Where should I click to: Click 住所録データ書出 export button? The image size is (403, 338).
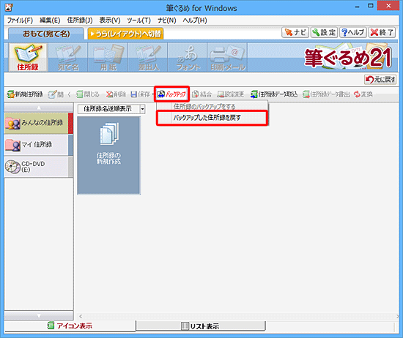326,94
